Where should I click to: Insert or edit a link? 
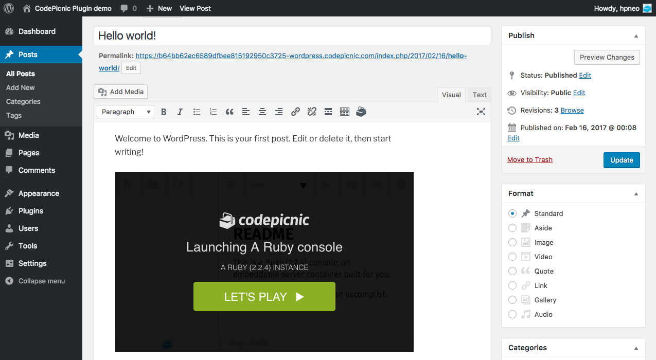(295, 112)
